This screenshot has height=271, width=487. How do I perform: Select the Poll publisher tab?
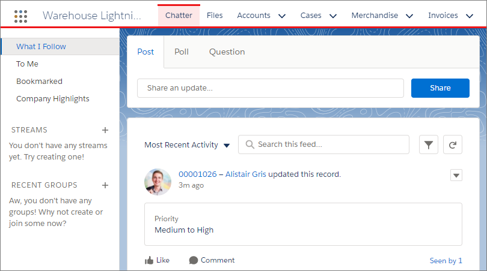(182, 52)
